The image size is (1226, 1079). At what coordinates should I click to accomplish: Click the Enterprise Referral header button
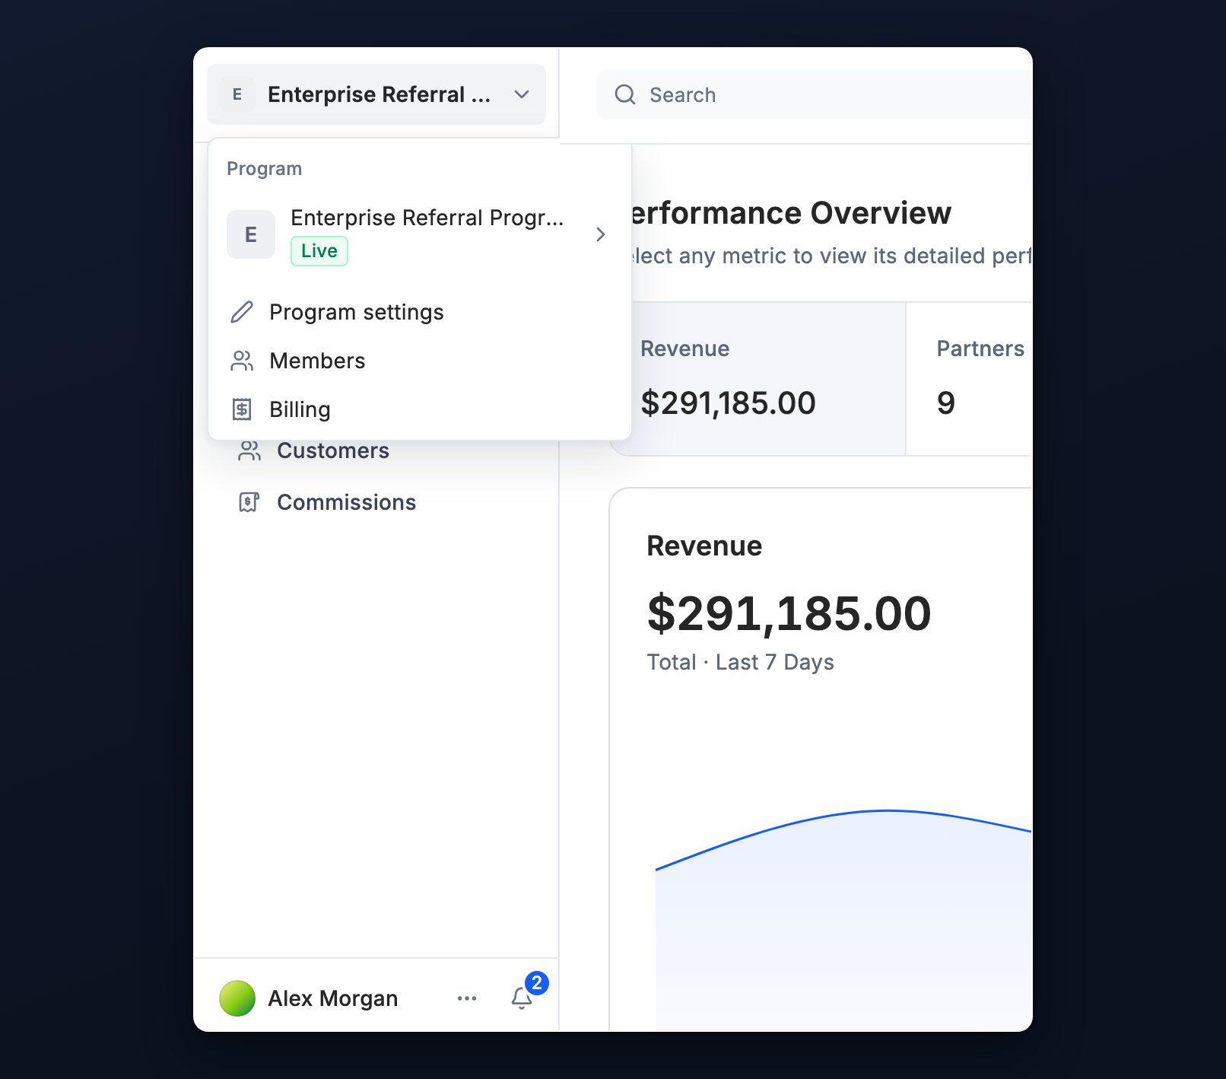(x=376, y=94)
